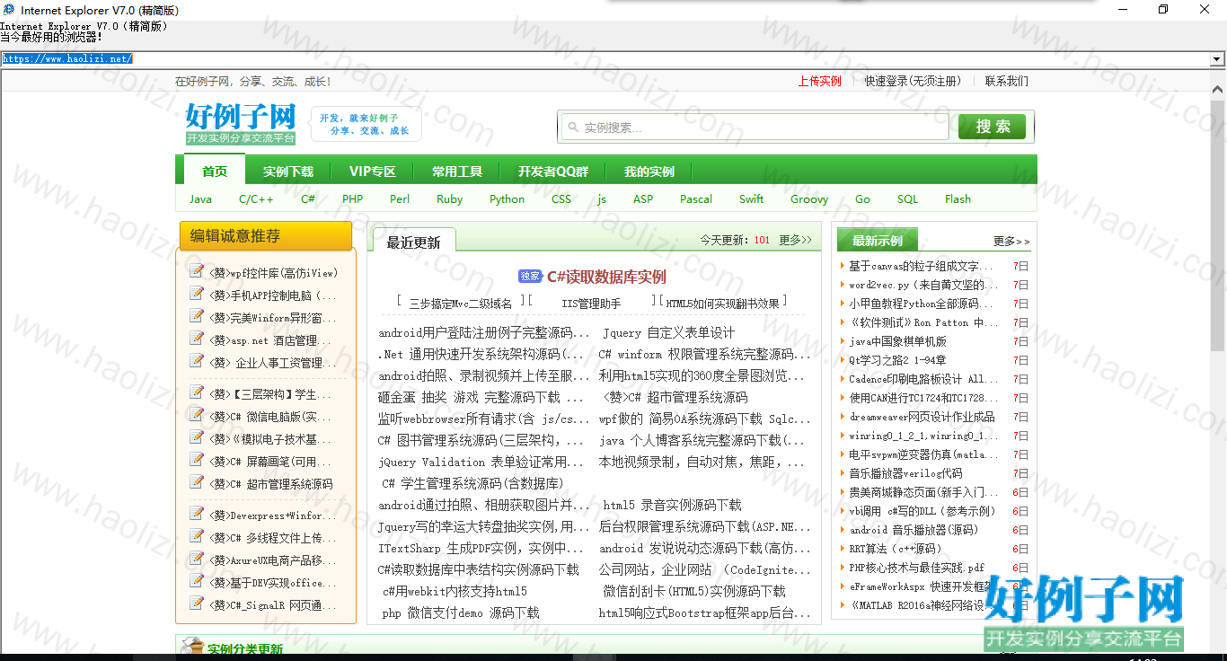Open the address bar dropdown arrow
Screen dimensions: 1227x661
click(1217, 59)
